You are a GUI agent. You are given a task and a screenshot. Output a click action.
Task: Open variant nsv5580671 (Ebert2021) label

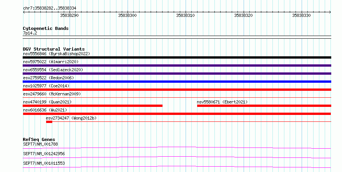click(x=222, y=102)
